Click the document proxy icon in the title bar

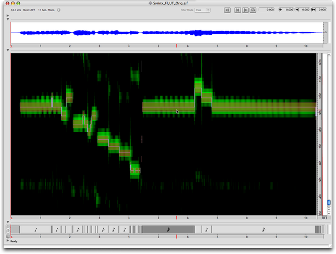coord(150,3)
